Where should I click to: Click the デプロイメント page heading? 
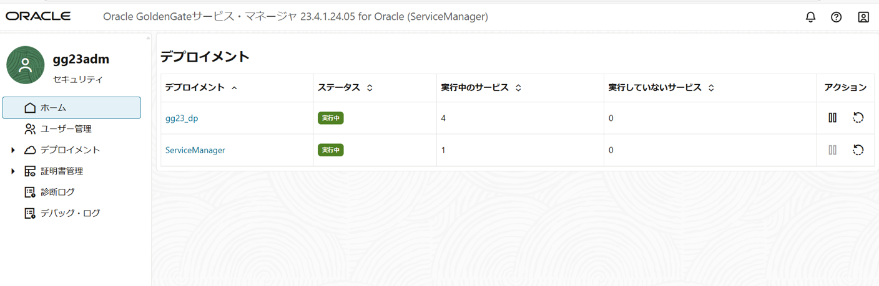tap(205, 57)
